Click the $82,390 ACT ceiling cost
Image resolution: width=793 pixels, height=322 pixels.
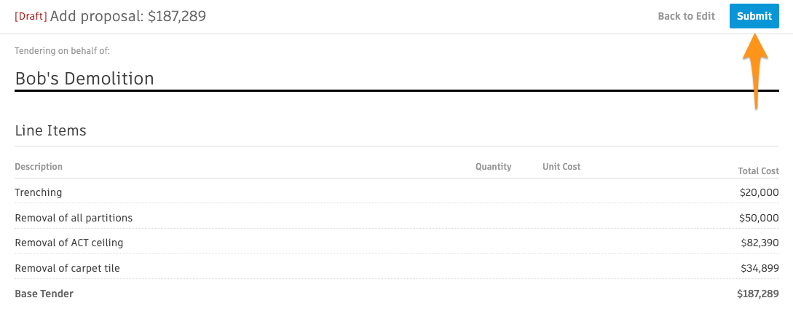click(x=760, y=243)
